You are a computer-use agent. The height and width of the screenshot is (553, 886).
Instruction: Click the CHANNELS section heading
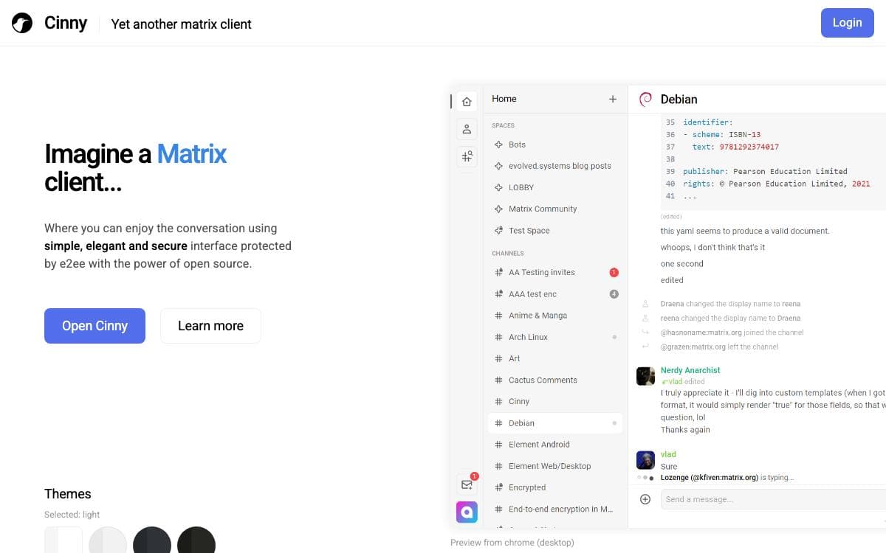click(508, 254)
